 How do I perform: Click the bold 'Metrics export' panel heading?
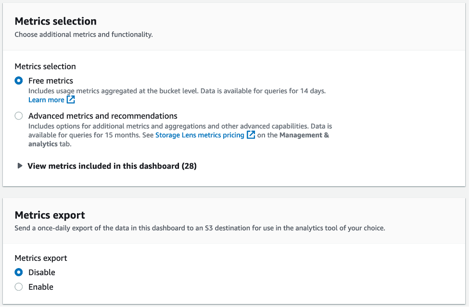pos(50,215)
